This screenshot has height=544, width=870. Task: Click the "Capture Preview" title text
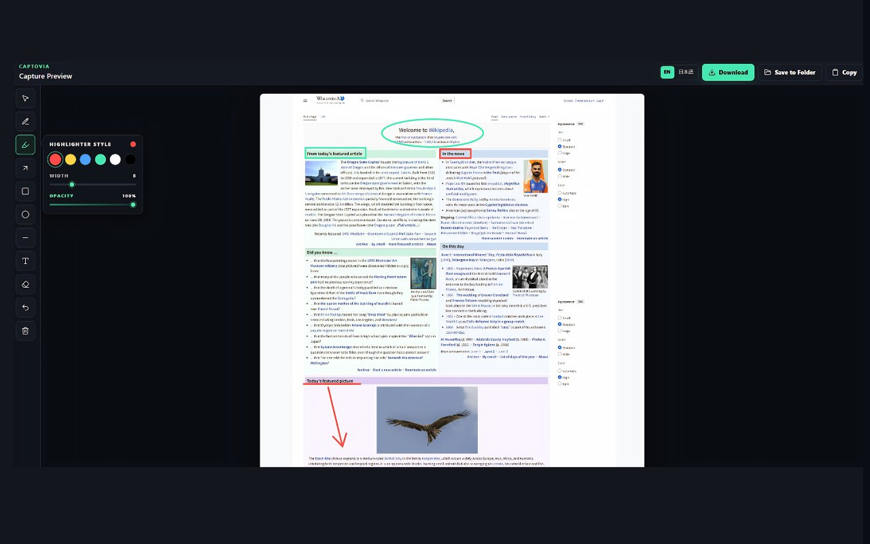[46, 76]
